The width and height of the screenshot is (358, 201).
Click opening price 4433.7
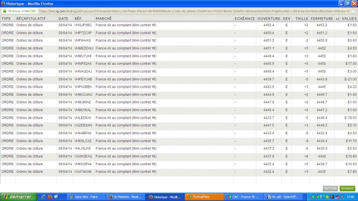coord(268,118)
